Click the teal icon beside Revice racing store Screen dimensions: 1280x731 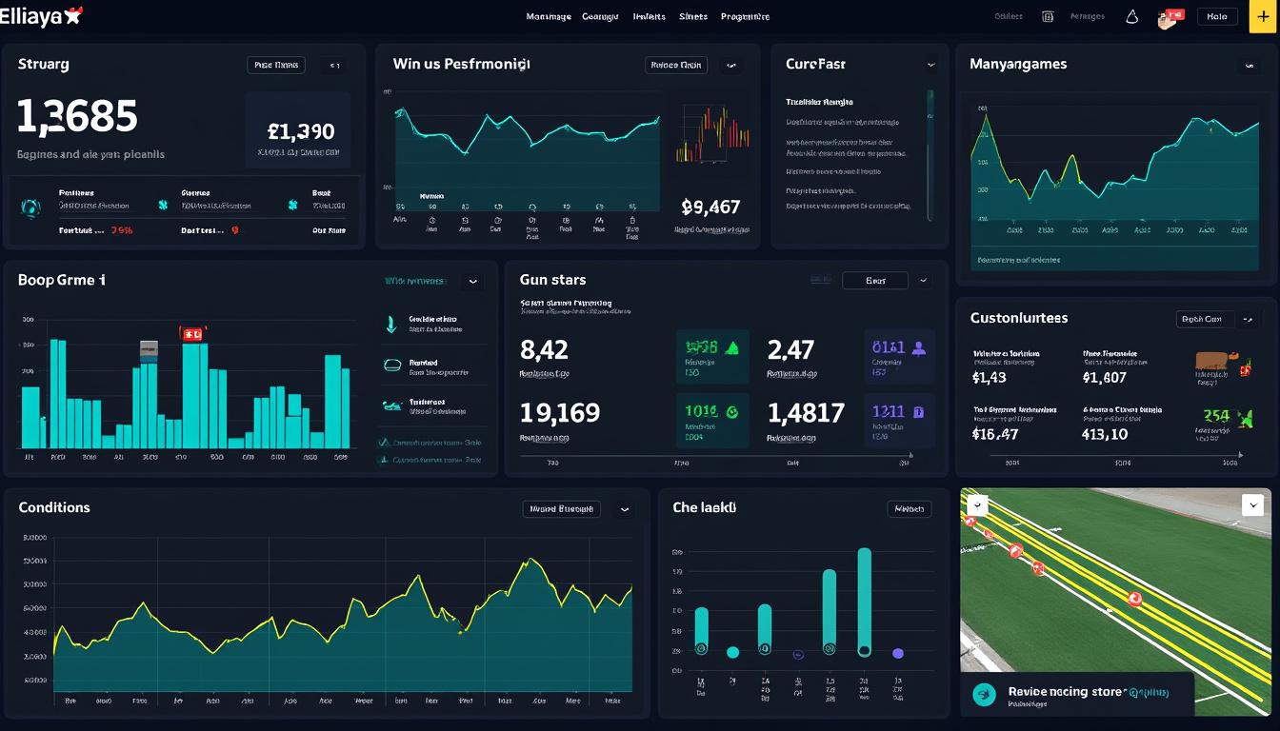point(984,696)
